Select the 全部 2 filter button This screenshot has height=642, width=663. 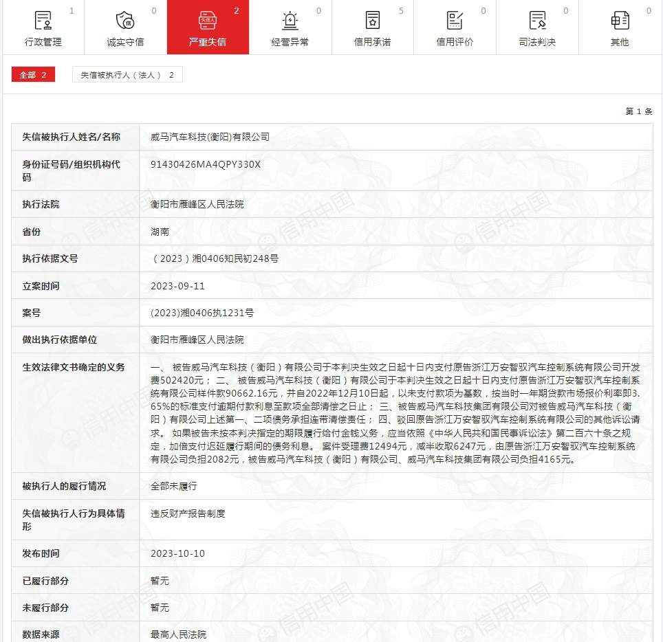coord(33,75)
